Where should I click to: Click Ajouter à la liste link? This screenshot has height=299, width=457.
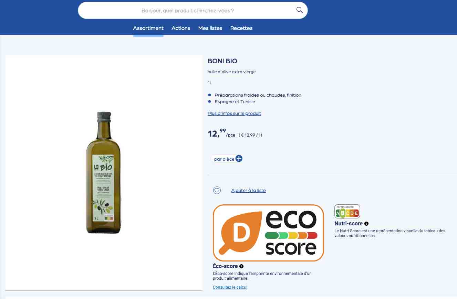click(x=248, y=191)
